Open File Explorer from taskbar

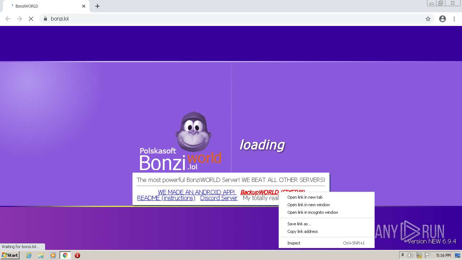coord(41,255)
